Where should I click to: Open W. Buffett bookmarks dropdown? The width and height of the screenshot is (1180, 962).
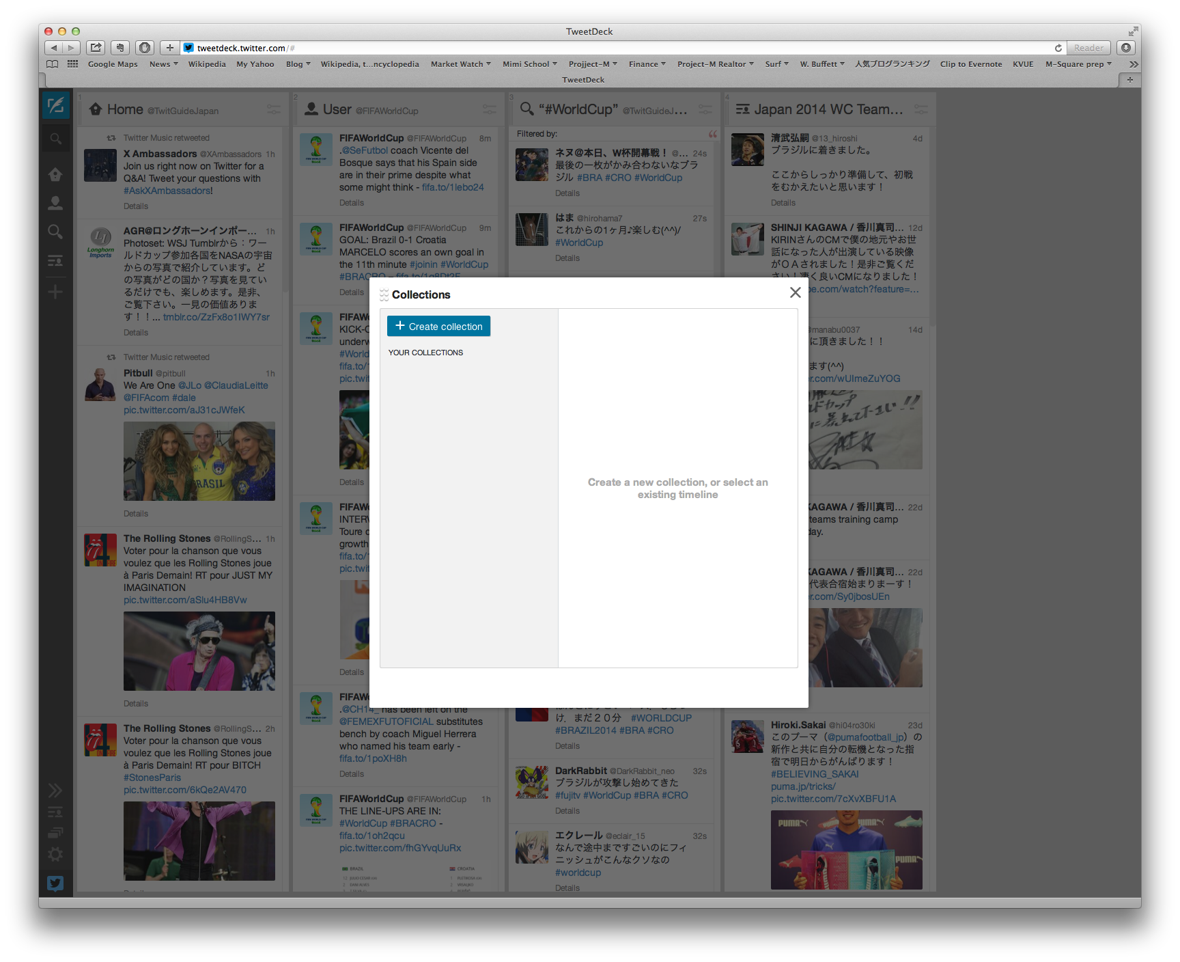[x=821, y=64]
